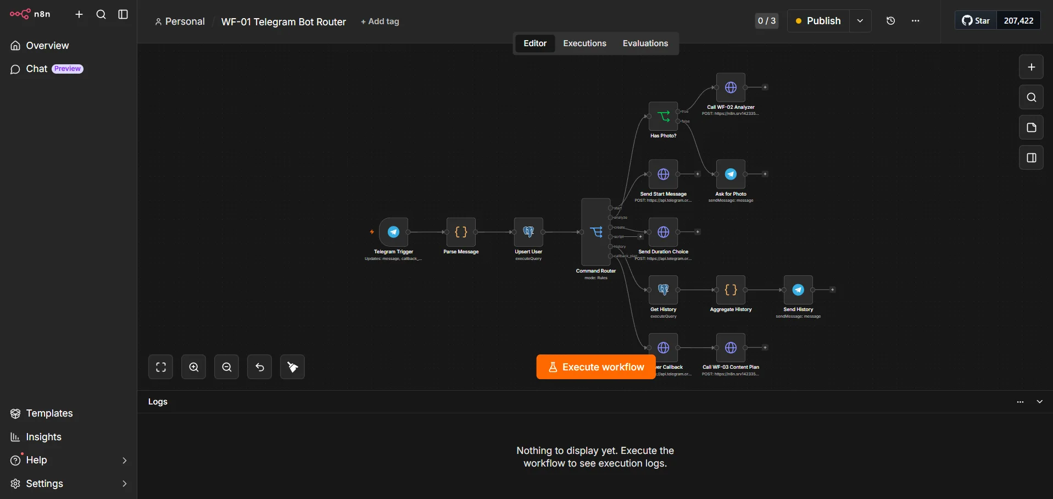Open dropdown arrow next to Publish
Image resolution: width=1053 pixels, height=499 pixels.
(860, 21)
